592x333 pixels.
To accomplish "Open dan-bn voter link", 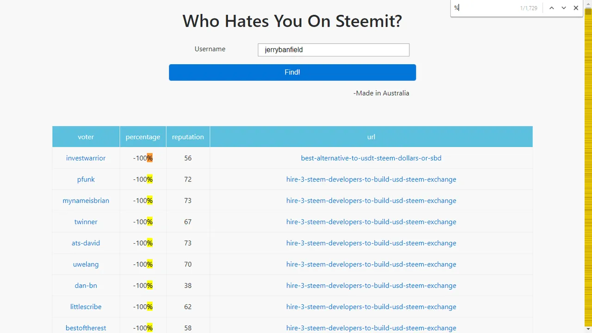I will click(86, 286).
